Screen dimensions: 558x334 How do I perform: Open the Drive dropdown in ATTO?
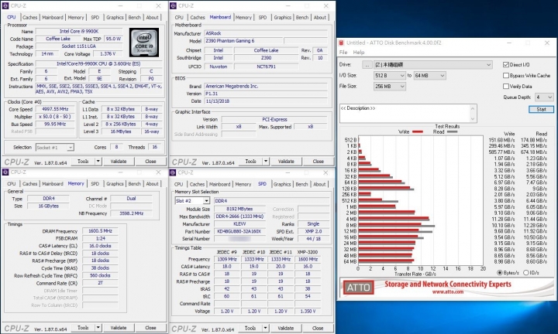click(x=432, y=65)
